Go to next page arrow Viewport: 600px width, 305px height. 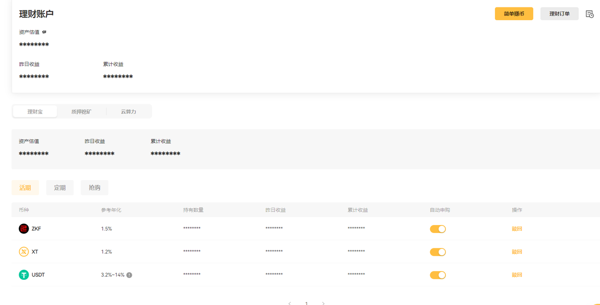323,303
